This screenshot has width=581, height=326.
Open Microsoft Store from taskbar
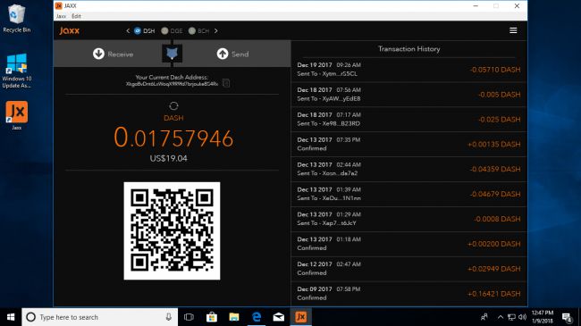[212, 317]
